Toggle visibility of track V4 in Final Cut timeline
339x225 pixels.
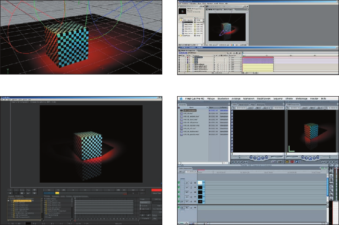click(x=179, y=187)
